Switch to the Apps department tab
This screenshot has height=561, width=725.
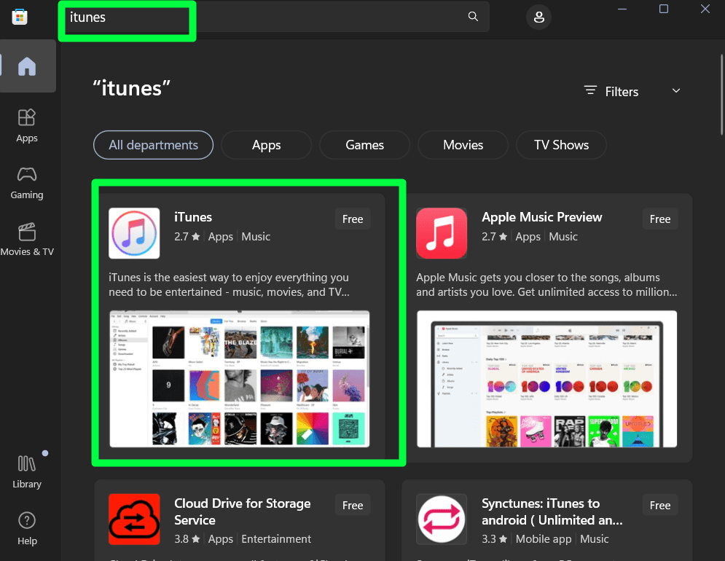click(x=266, y=145)
